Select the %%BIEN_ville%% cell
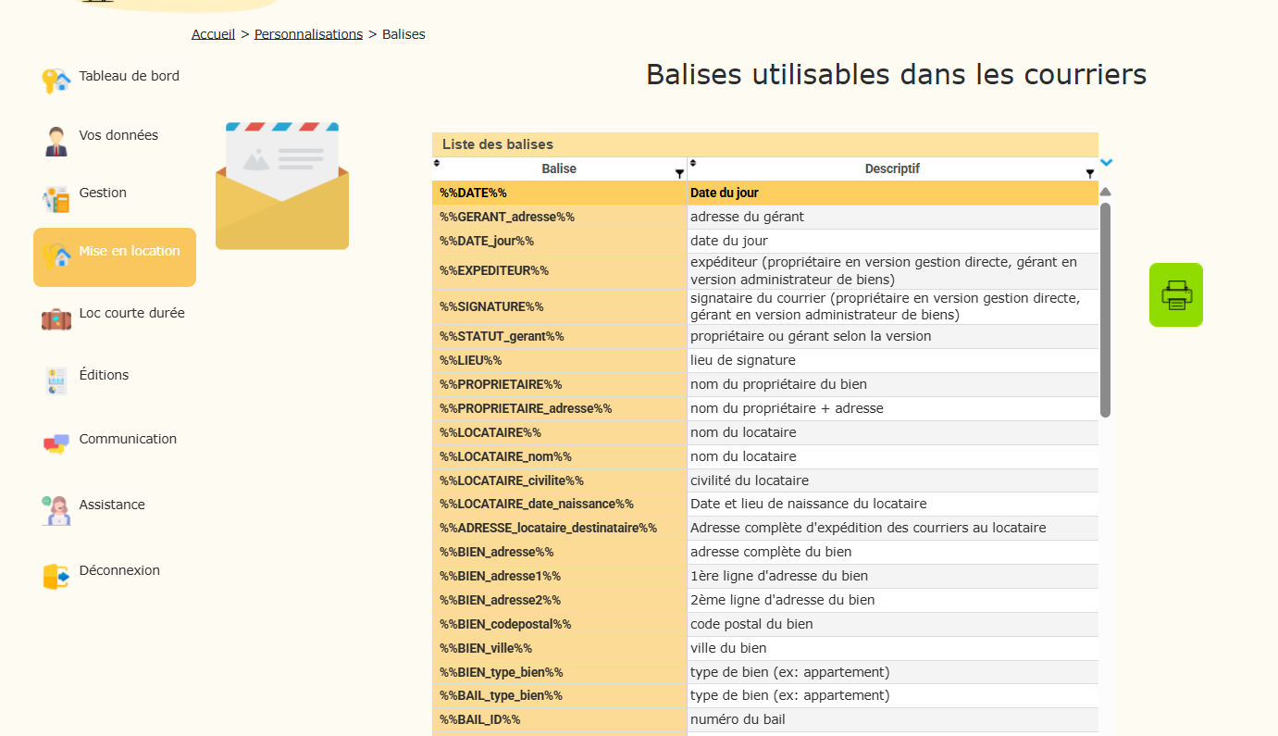Image resolution: width=1278 pixels, height=736 pixels. pos(559,648)
